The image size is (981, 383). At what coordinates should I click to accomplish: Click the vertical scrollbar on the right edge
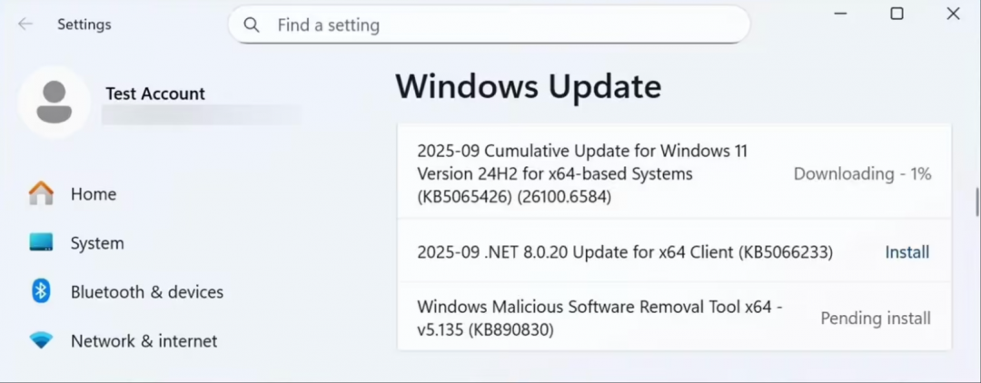[976, 201]
